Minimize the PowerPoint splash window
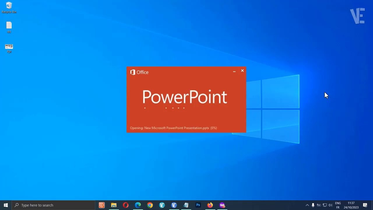373x210 pixels. (234, 71)
